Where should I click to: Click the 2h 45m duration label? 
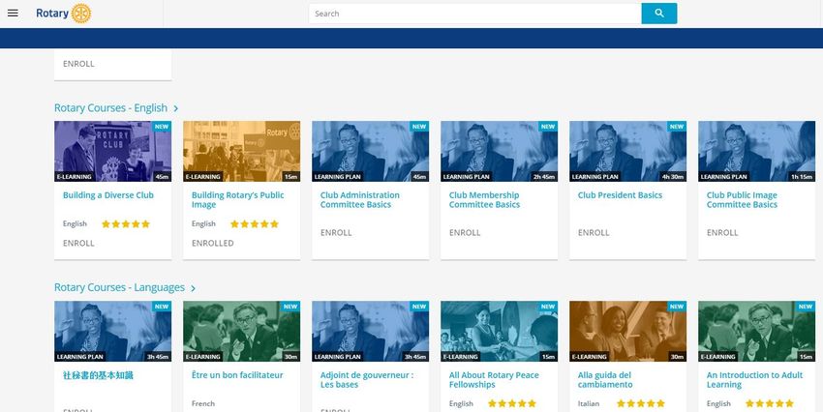[544, 177]
